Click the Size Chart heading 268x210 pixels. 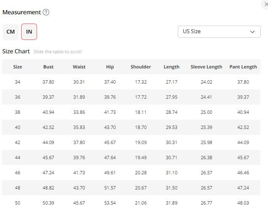tap(16, 51)
